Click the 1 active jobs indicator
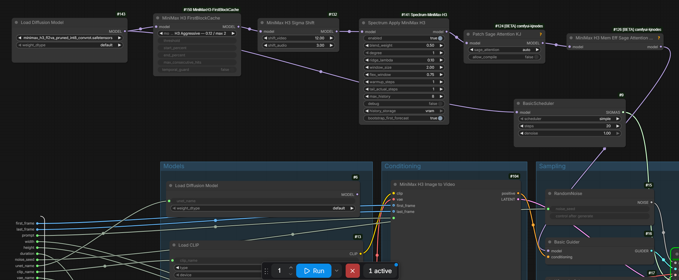679x280 pixels. (380, 271)
